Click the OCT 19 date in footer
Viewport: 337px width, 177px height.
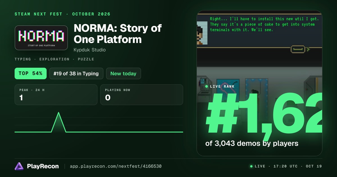[x=314, y=166]
